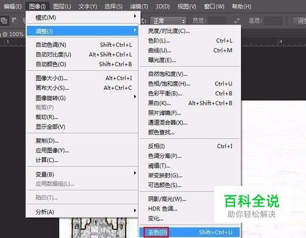Viewport: 306px width, 238px height.
Task: Open 颜色查找 adjustment
Action: (x=190, y=133)
